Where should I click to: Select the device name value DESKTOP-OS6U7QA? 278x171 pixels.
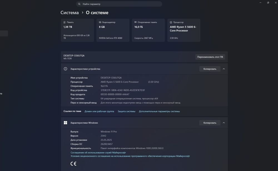pyautogui.click(x=111, y=78)
